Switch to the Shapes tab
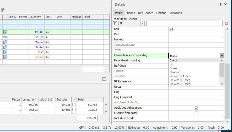232x132 pixels. pos(130,13)
